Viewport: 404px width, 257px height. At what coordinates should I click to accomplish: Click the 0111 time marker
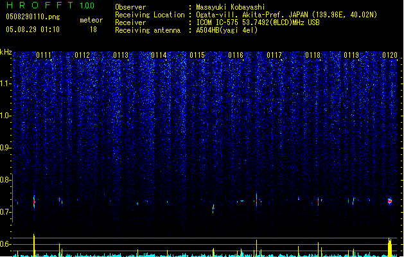click(44, 55)
